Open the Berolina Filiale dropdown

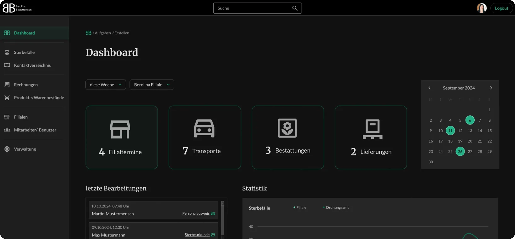point(152,85)
